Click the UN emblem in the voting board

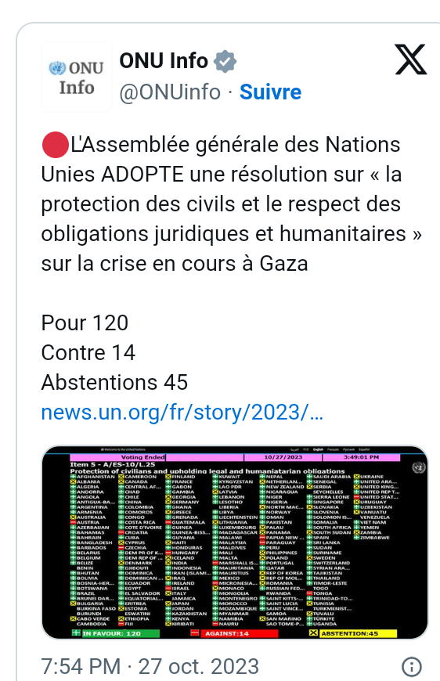coord(419,467)
